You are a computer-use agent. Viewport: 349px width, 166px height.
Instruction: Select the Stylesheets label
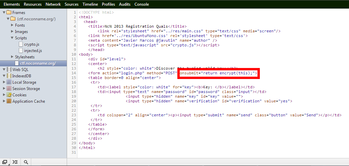tap(25, 57)
